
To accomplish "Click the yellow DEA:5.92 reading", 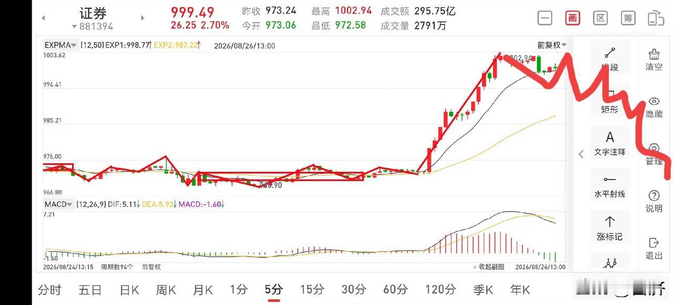I will (160, 204).
